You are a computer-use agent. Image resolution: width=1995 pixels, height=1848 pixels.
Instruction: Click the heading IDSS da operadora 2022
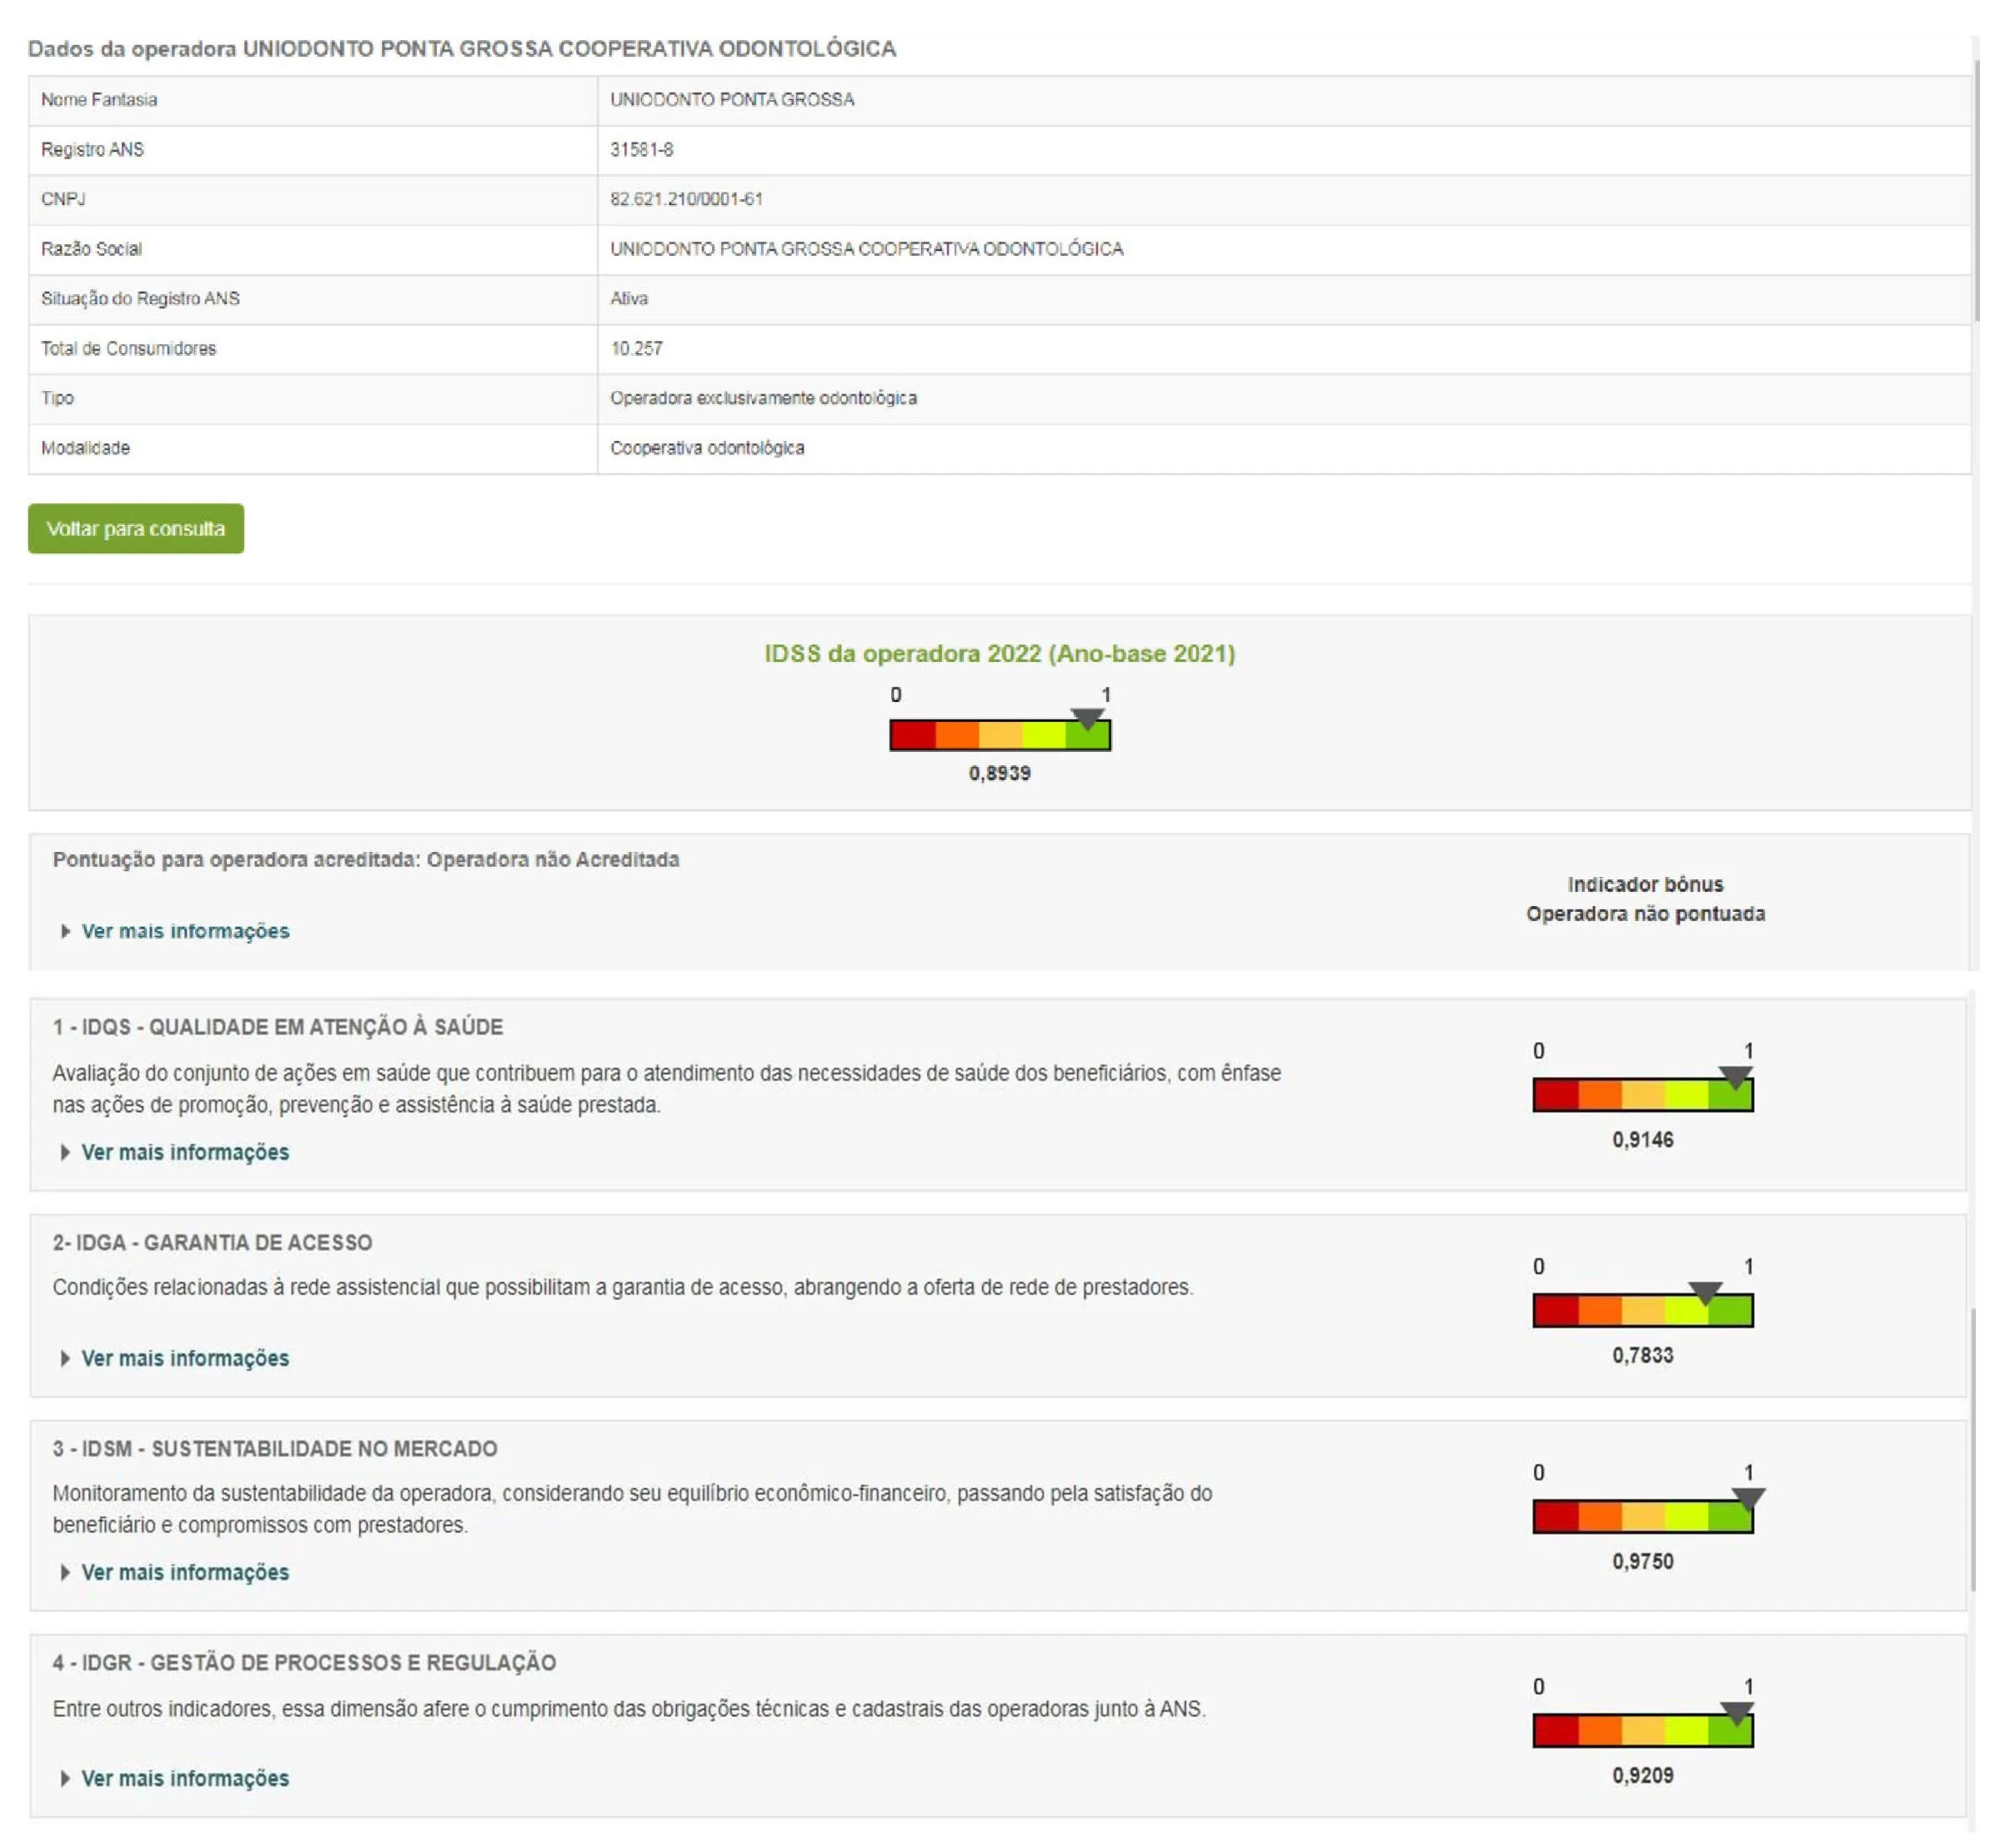[1000, 654]
